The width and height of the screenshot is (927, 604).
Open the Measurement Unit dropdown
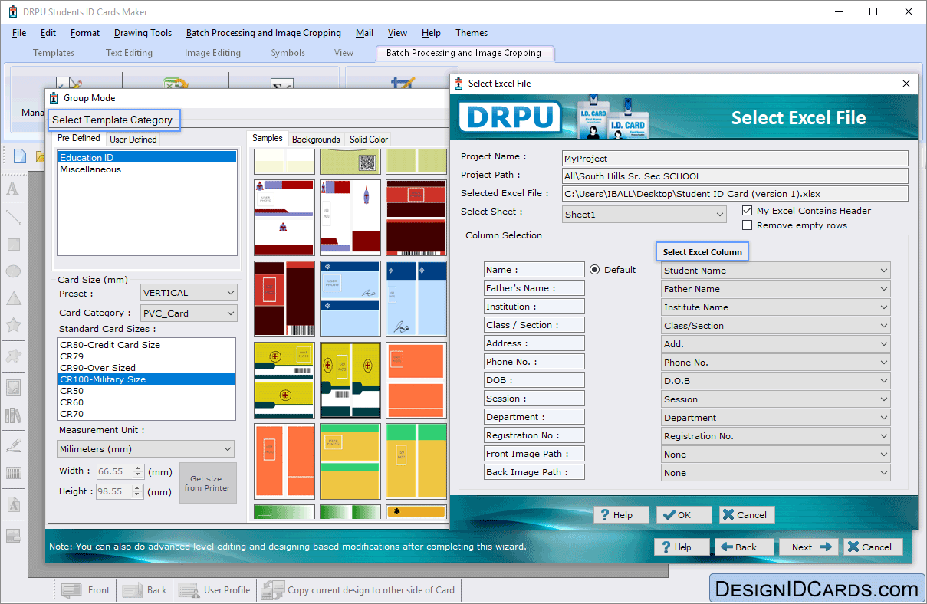pos(146,449)
